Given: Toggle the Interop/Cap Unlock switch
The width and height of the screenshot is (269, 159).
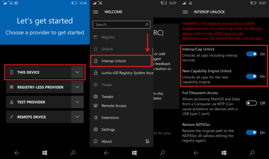Looking at the screenshot, I should (x=252, y=54).
